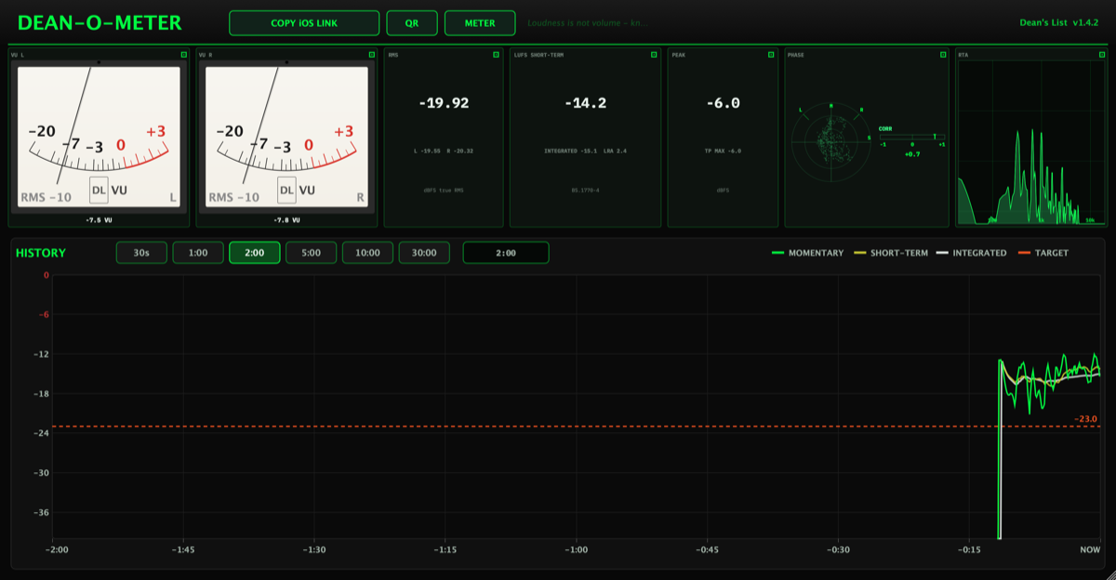
Task: Click the phase goniometer scope
Action: [831, 142]
